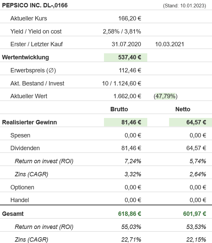Click the Brutto column header

click(119, 109)
